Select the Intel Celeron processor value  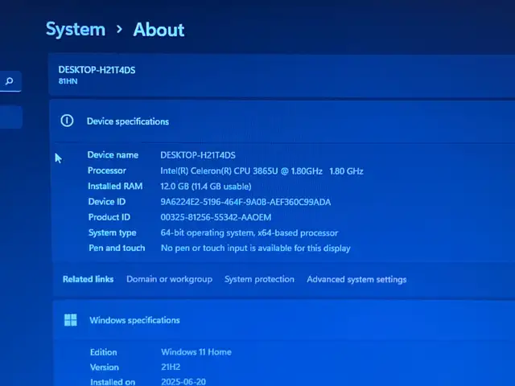262,171
